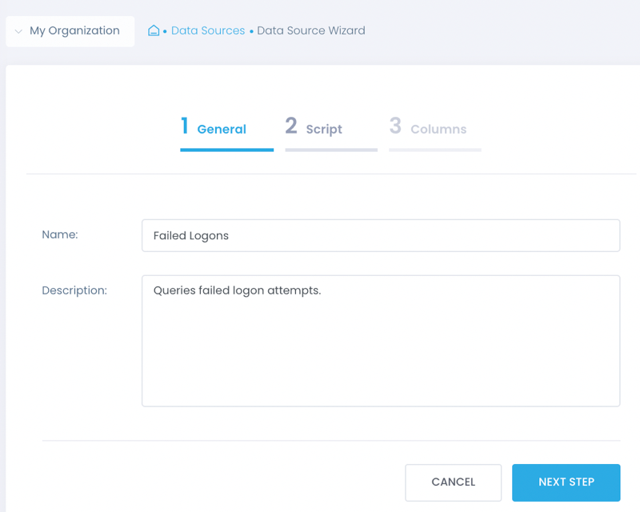This screenshot has width=640, height=512.
Task: Click the down arrow on organization selector
Action: click(18, 31)
